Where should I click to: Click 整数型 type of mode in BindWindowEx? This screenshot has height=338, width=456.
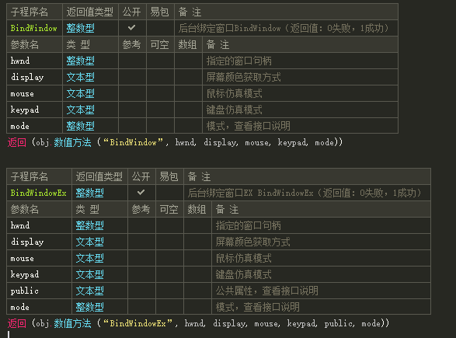[x=90, y=307]
